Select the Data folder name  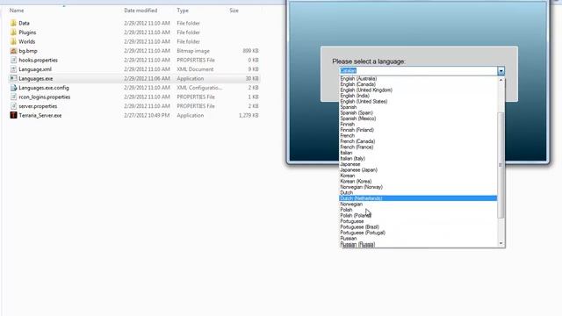[24, 23]
